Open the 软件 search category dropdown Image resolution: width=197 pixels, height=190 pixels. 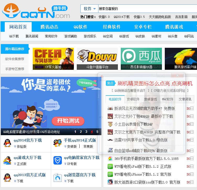tap(89, 9)
